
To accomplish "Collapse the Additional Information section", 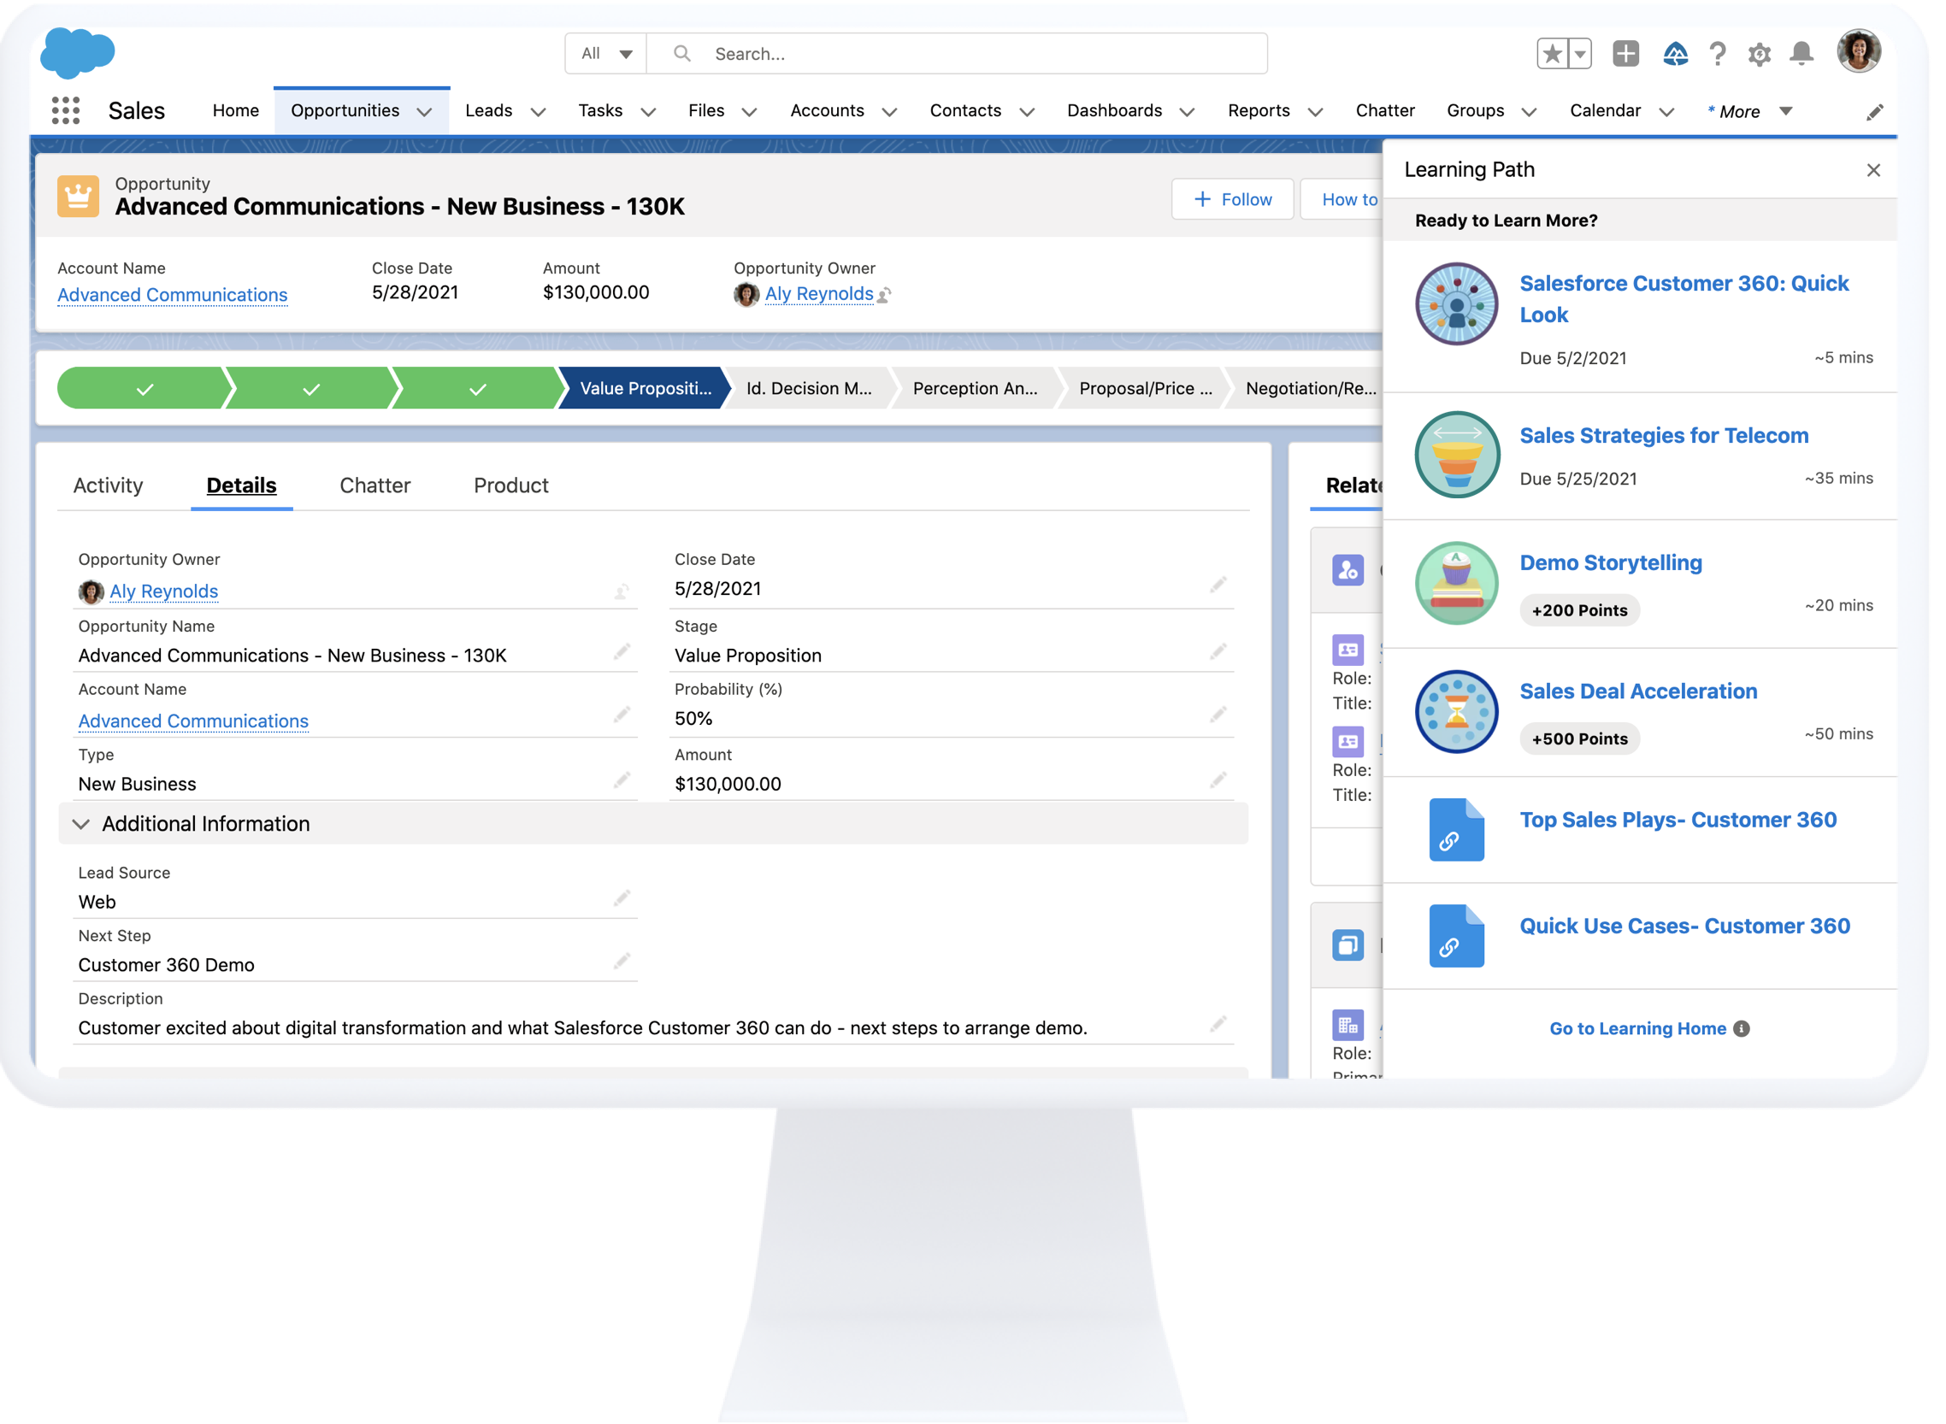I will tap(81, 824).
